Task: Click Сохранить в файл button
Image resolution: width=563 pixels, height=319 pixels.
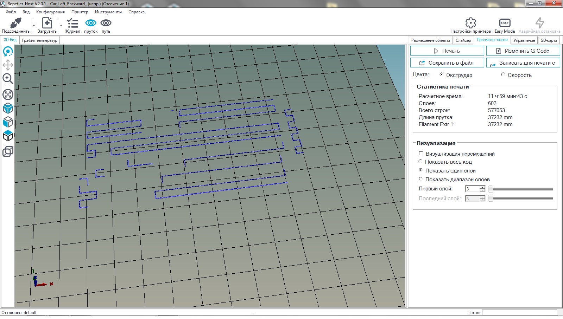Action: (447, 63)
